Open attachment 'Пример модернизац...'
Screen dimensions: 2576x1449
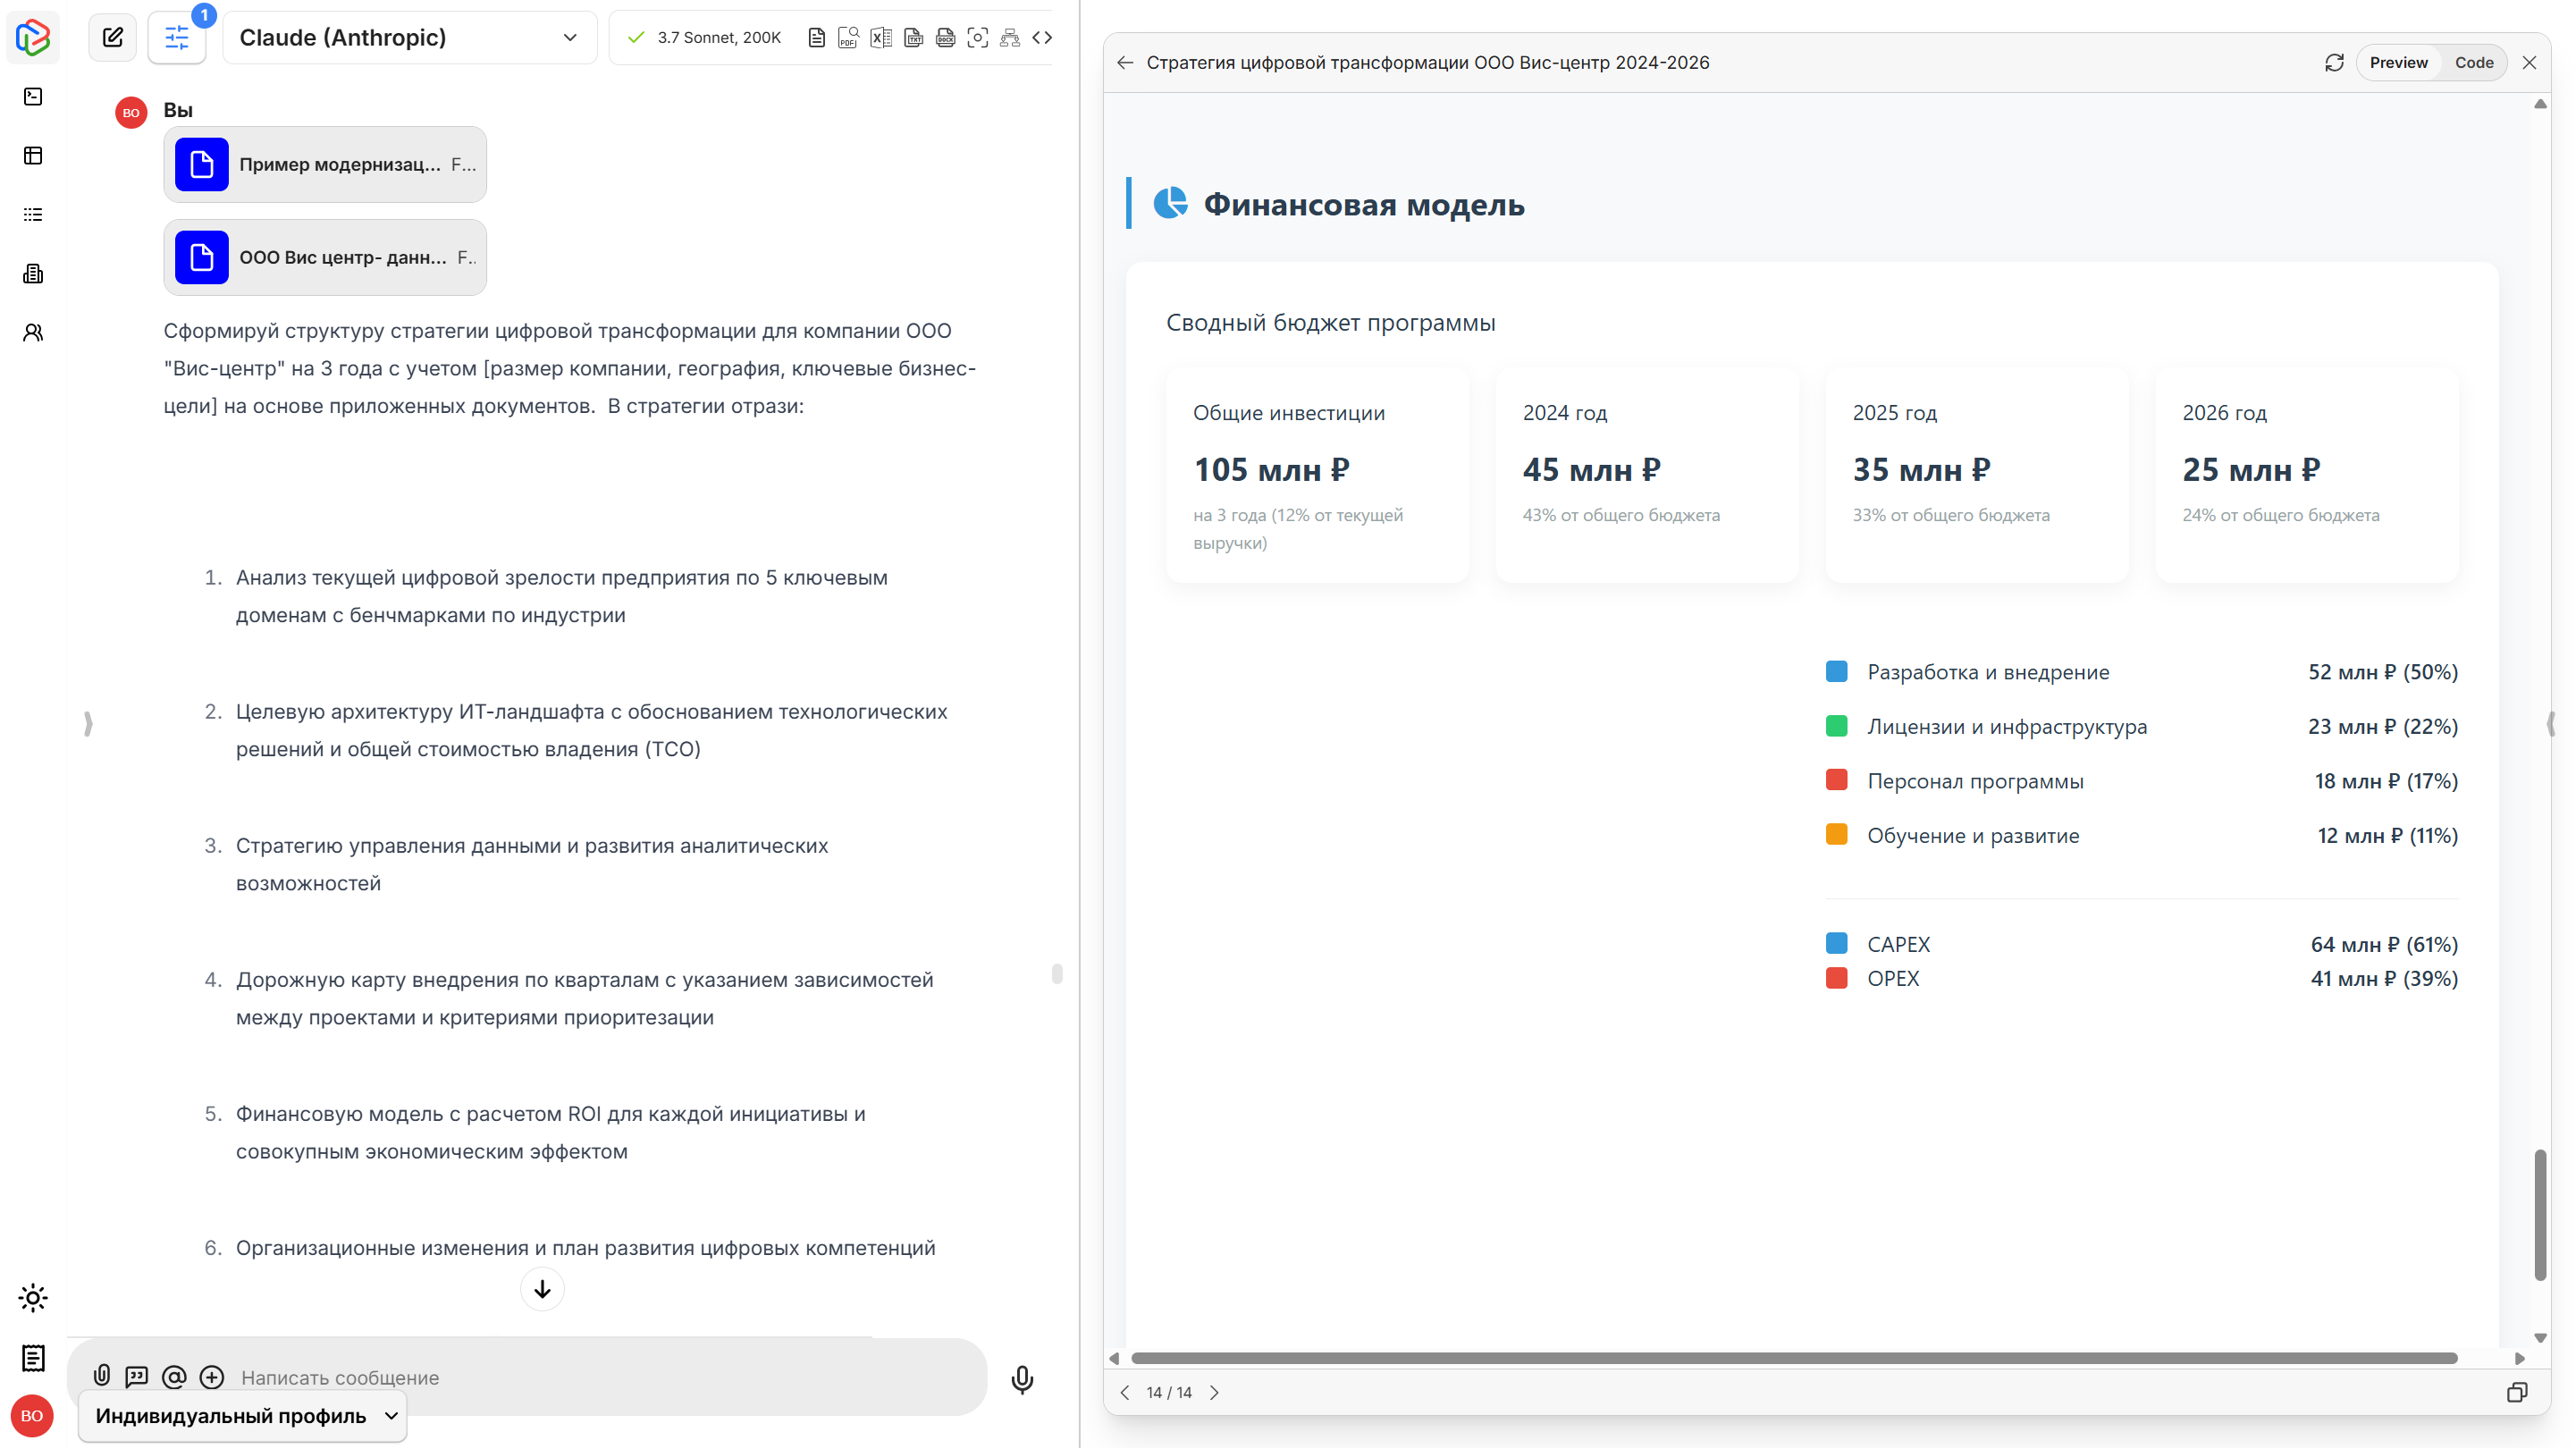coord(325,164)
